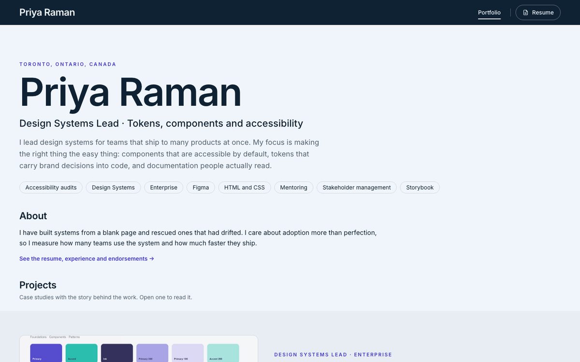This screenshot has height=362, width=580.
Task: Click the Accent color swatch
Action: point(82,353)
